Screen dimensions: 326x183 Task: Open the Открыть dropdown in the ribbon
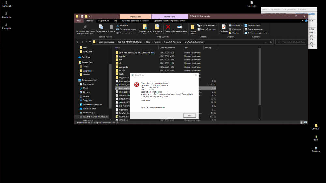coord(235,25)
